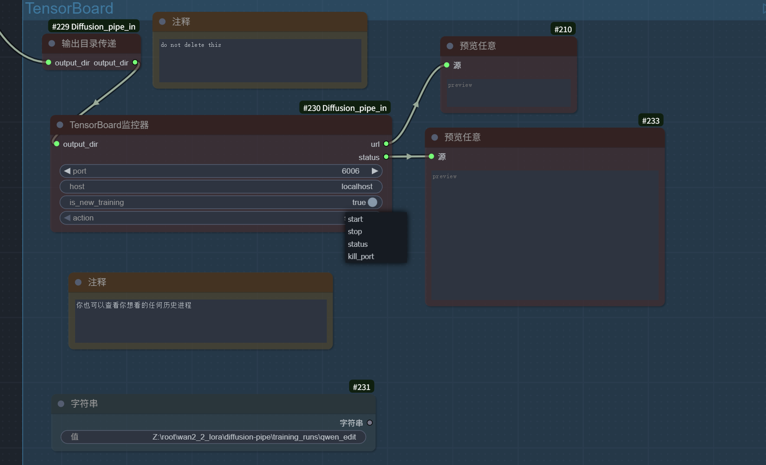Image resolution: width=766 pixels, height=465 pixels.
Task: Collapse the TensorBoard监控器 node via its title dot
Action: 60,125
